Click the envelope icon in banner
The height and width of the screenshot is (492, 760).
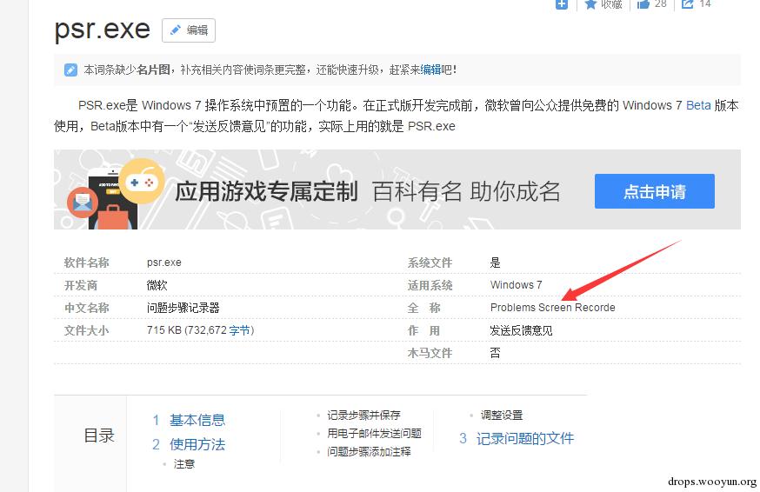tap(83, 202)
